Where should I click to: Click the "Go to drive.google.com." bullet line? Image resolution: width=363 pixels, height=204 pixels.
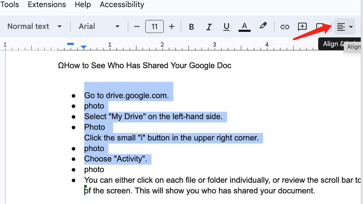coord(126,96)
